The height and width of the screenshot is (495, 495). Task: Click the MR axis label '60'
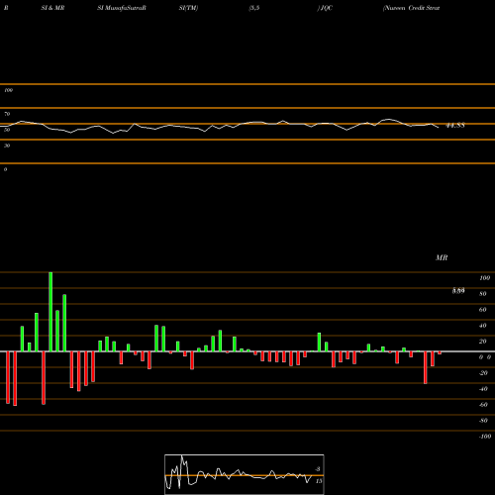(x=483, y=310)
